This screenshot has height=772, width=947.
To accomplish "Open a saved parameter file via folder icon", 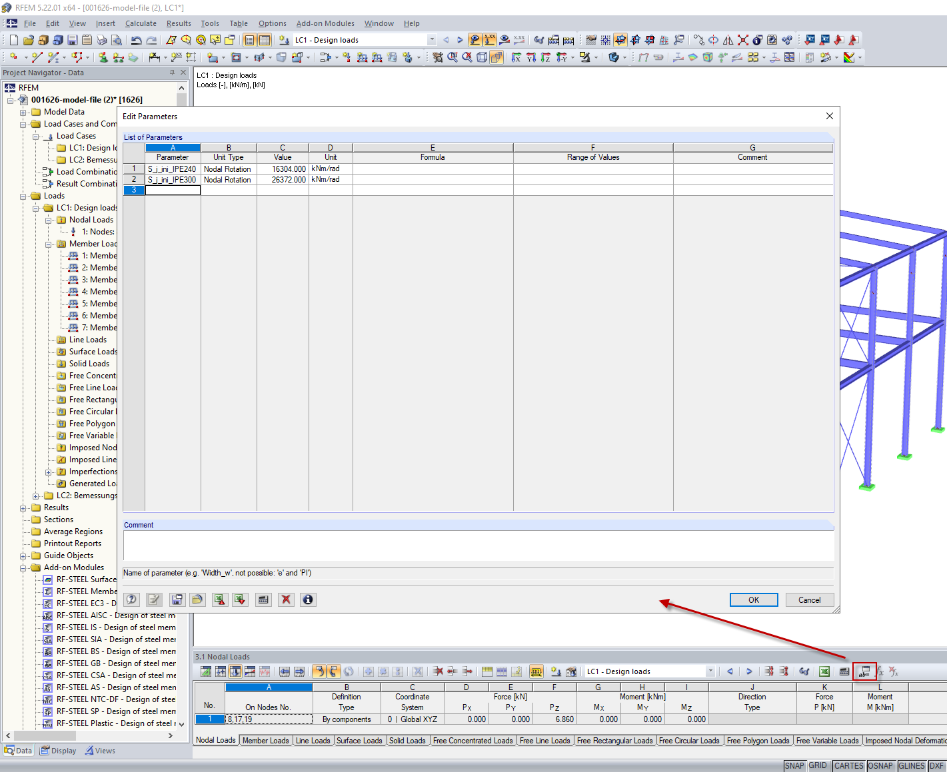I will click(198, 599).
